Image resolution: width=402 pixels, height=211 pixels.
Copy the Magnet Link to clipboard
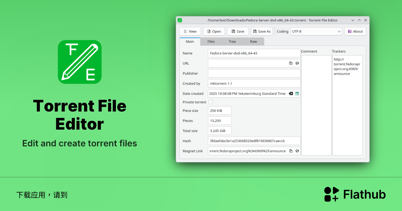pyautogui.click(x=291, y=151)
